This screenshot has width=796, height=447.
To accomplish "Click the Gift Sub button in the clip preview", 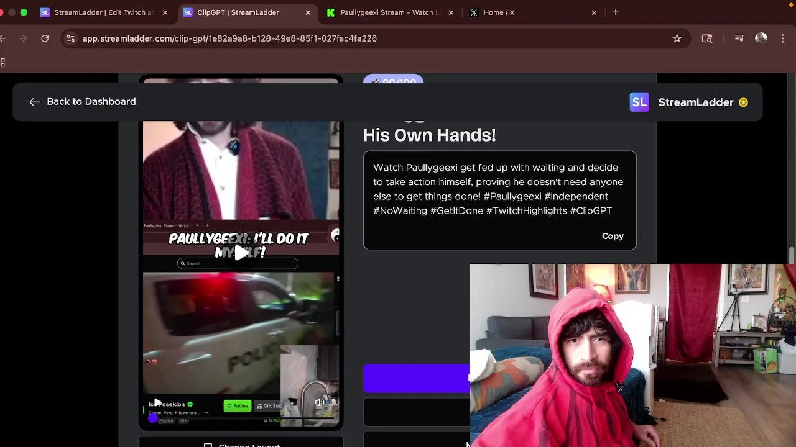I will tap(269, 406).
